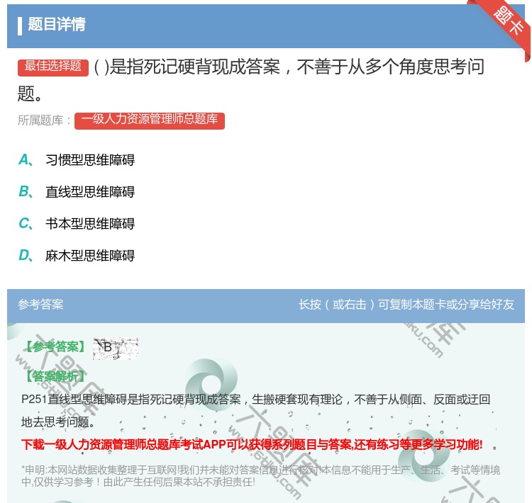Viewport: 532px width, 503px height.
Task: Click the 题目详情 header title
Action: [x=57, y=24]
